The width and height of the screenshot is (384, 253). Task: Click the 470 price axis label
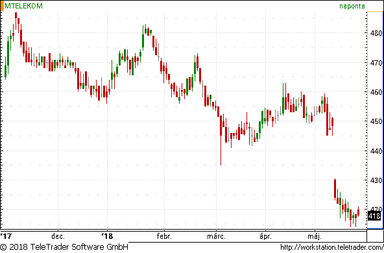tap(376, 63)
